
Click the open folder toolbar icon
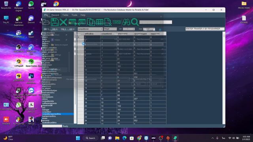(x=46, y=22)
